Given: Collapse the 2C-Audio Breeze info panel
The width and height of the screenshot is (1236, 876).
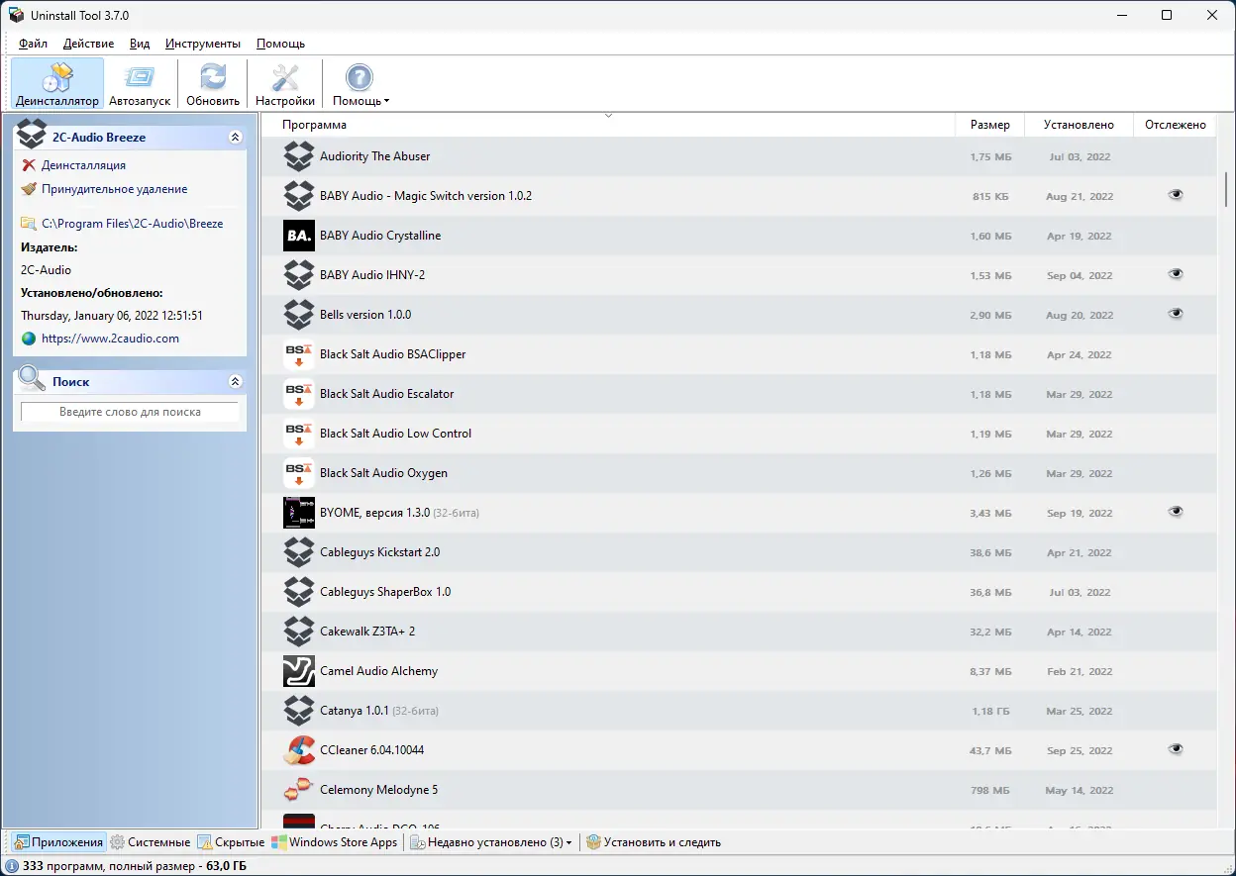Looking at the screenshot, I should coord(235,137).
